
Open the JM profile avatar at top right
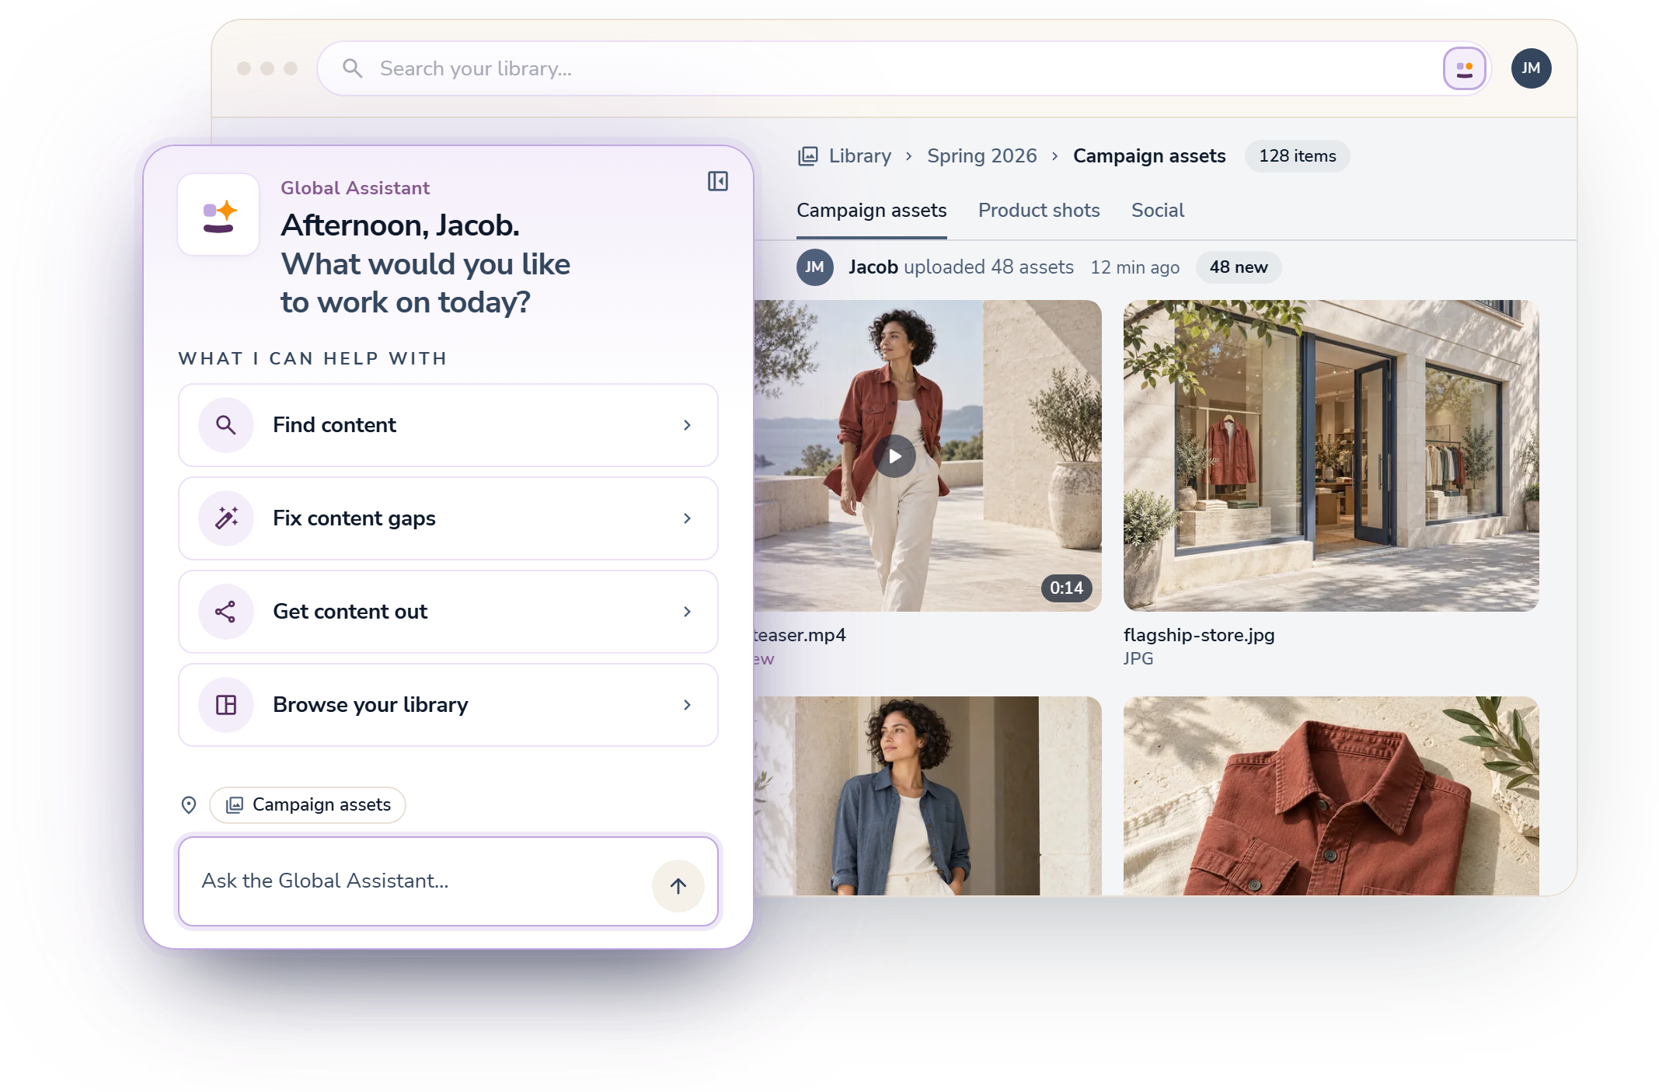[x=1531, y=68]
